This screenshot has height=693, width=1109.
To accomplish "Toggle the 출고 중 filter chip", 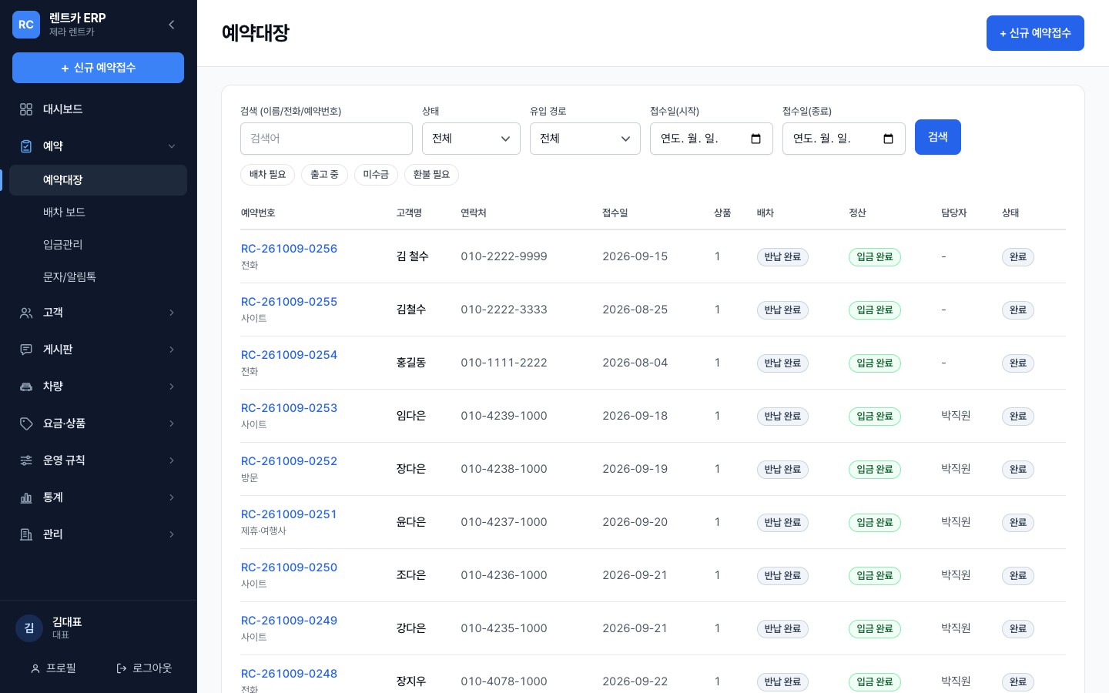I will pos(325,175).
